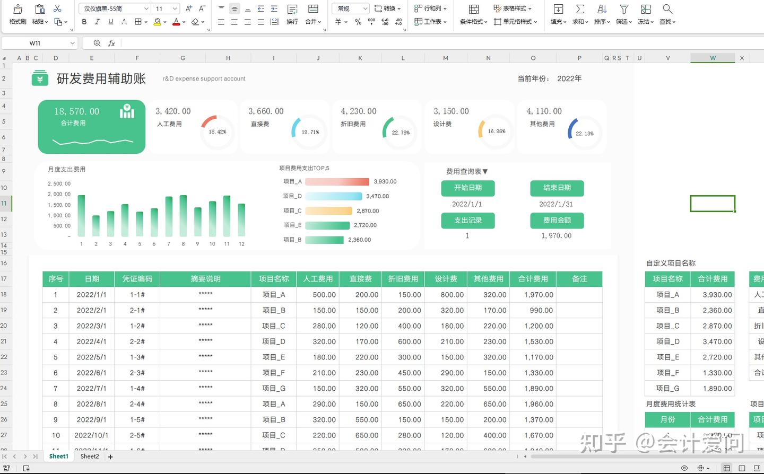Click the 费用金额 green button
This screenshot has height=474, width=764.
[557, 221]
